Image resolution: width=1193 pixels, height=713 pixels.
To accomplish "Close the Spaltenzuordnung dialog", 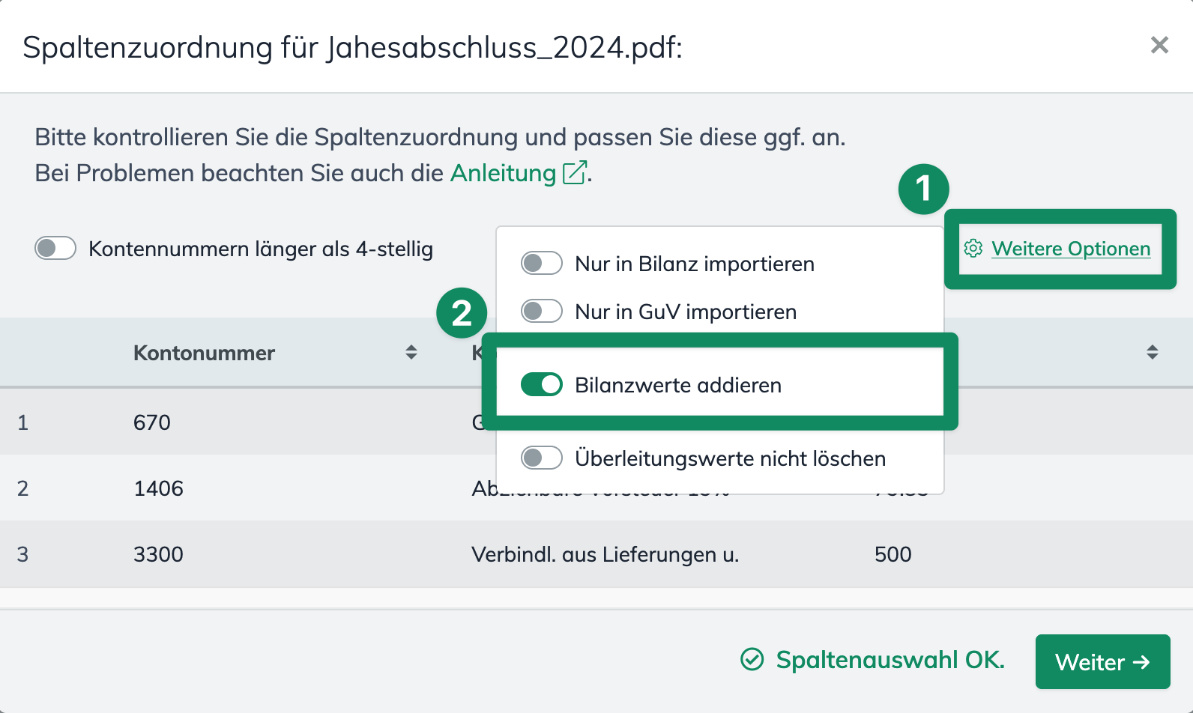I will 1160,45.
